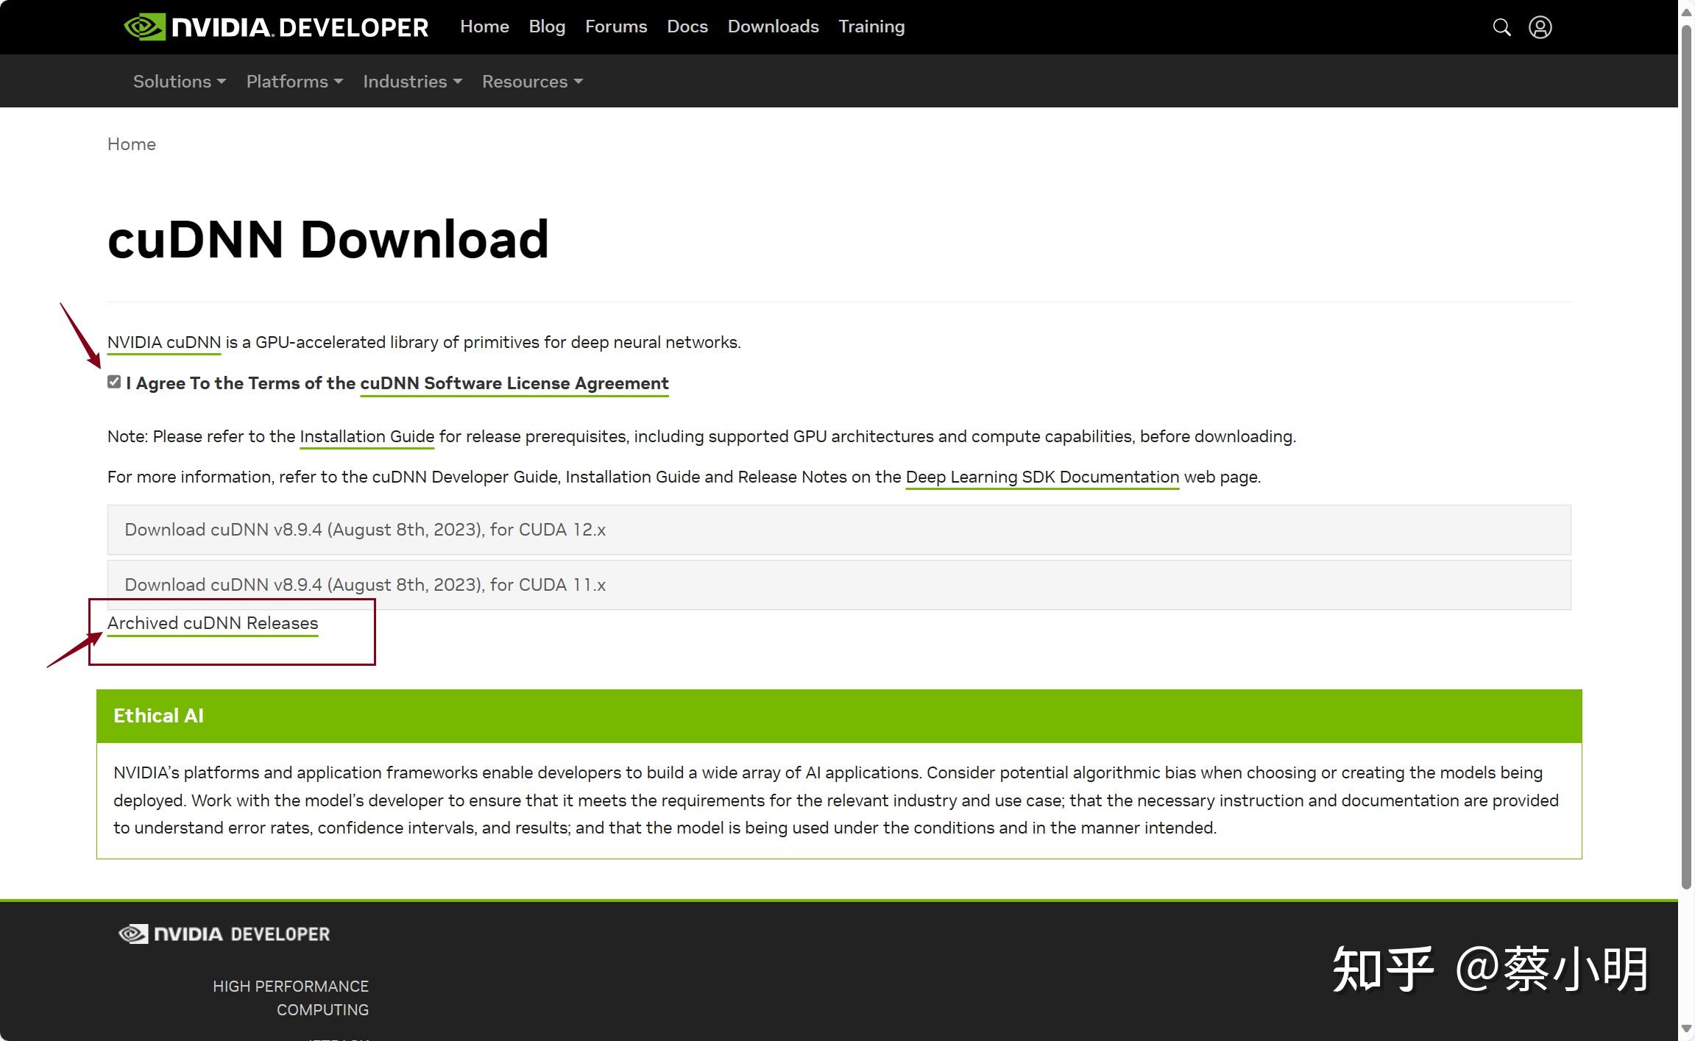The width and height of the screenshot is (1695, 1041).
Task: Click the Ethical AI section heading
Action: [x=158, y=716]
